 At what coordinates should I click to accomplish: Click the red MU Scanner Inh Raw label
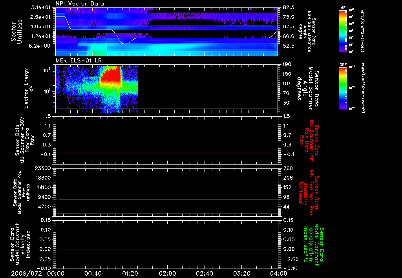click(x=309, y=140)
